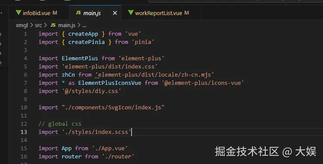
Task: Click the Vue icon on infoBid.vue tab
Action: point(19,12)
